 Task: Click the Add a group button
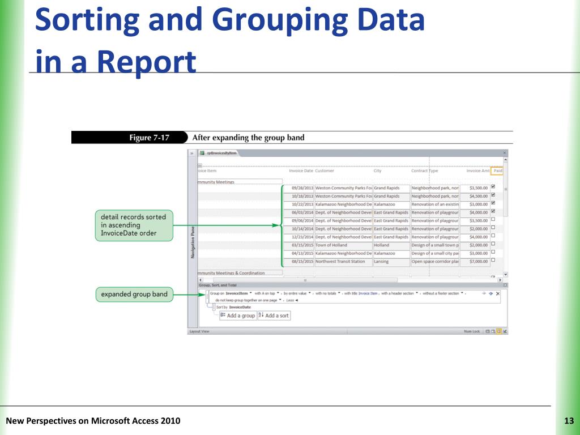point(238,315)
